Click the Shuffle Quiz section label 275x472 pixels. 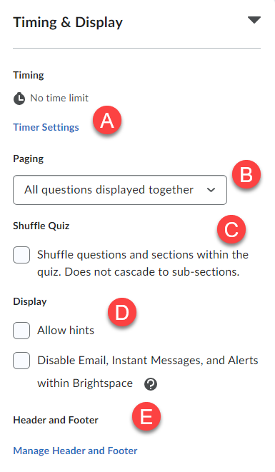point(41,226)
